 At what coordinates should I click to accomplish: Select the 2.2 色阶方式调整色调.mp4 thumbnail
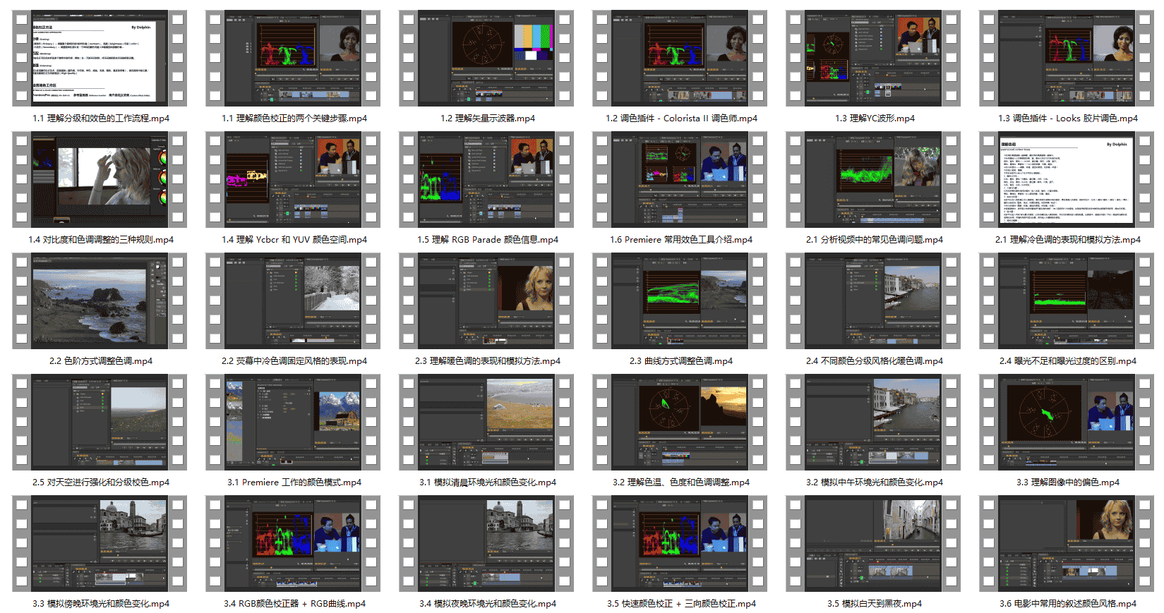pos(100,301)
